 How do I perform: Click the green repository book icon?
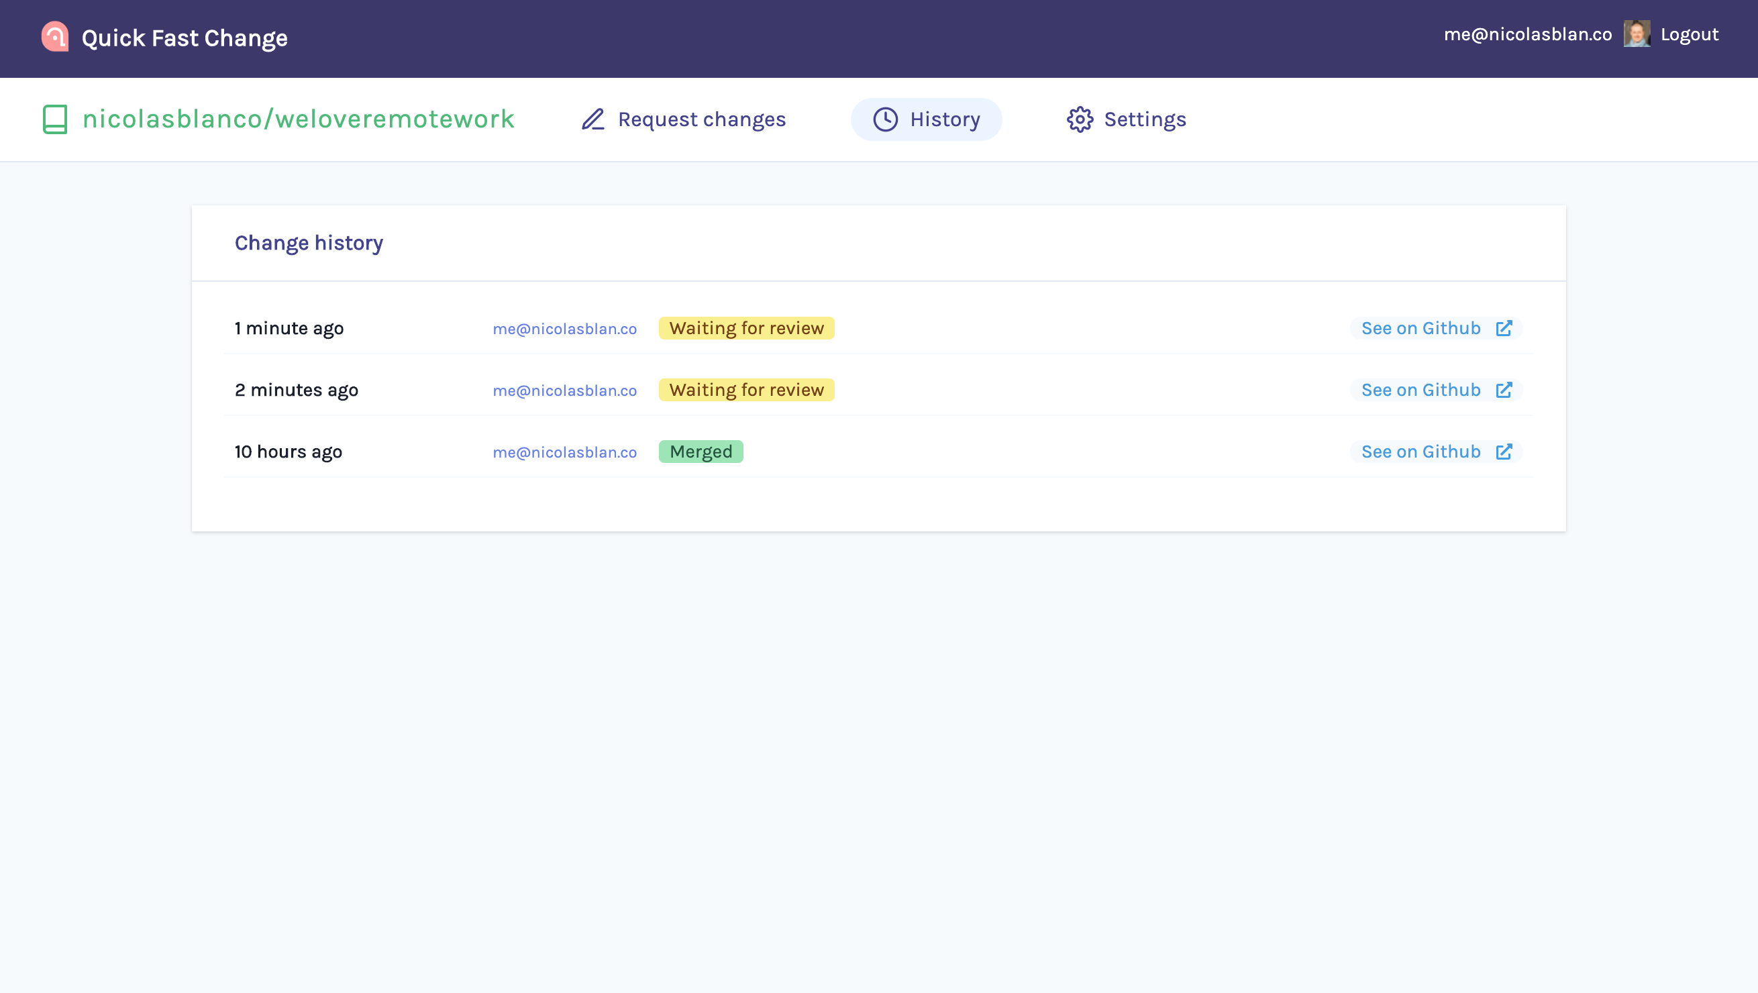pyautogui.click(x=54, y=119)
